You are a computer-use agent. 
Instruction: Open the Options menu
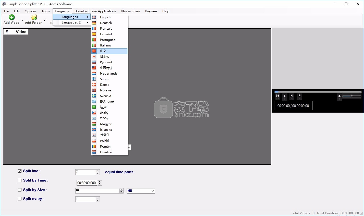click(x=31, y=11)
